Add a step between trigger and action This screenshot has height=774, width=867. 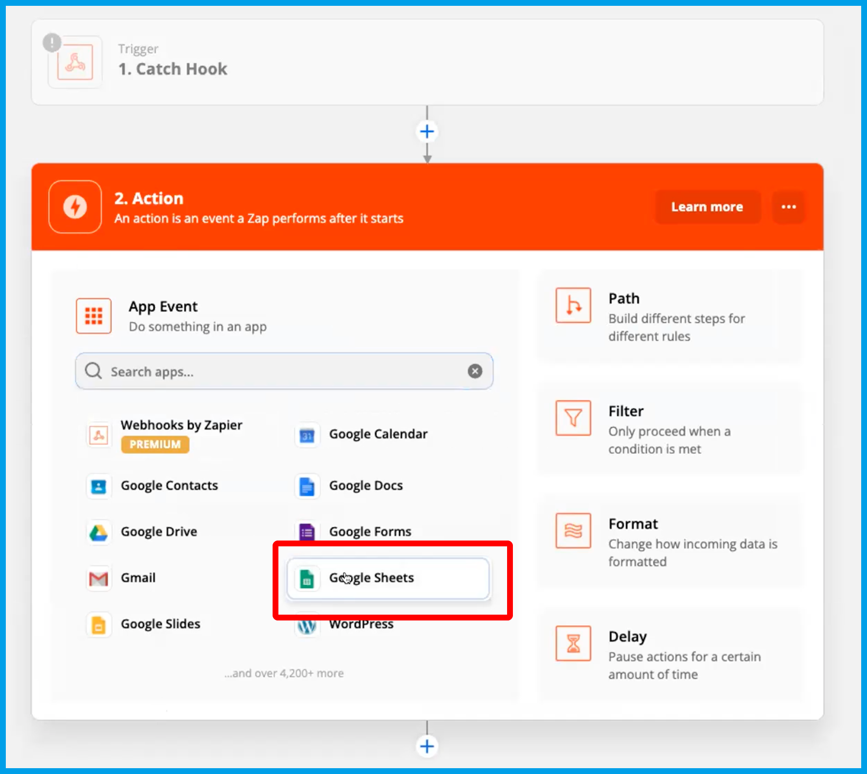427,132
